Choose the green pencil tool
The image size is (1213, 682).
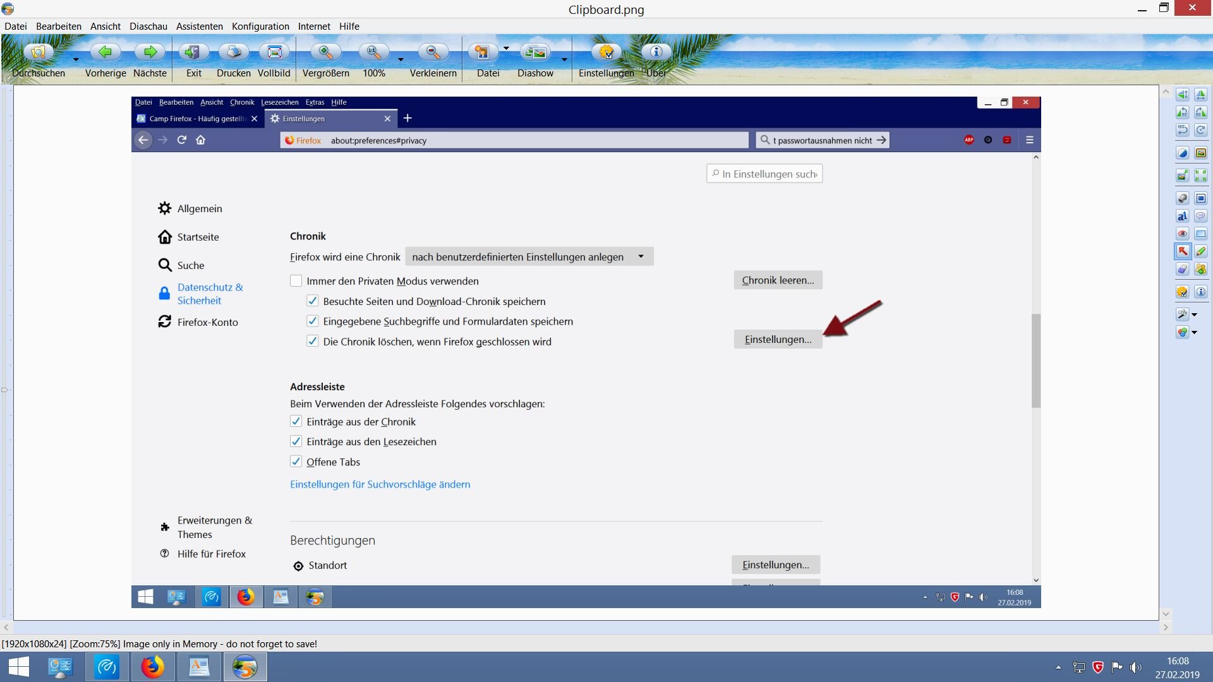(1200, 251)
